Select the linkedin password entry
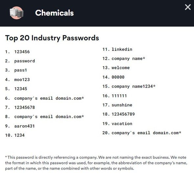 [122, 50]
